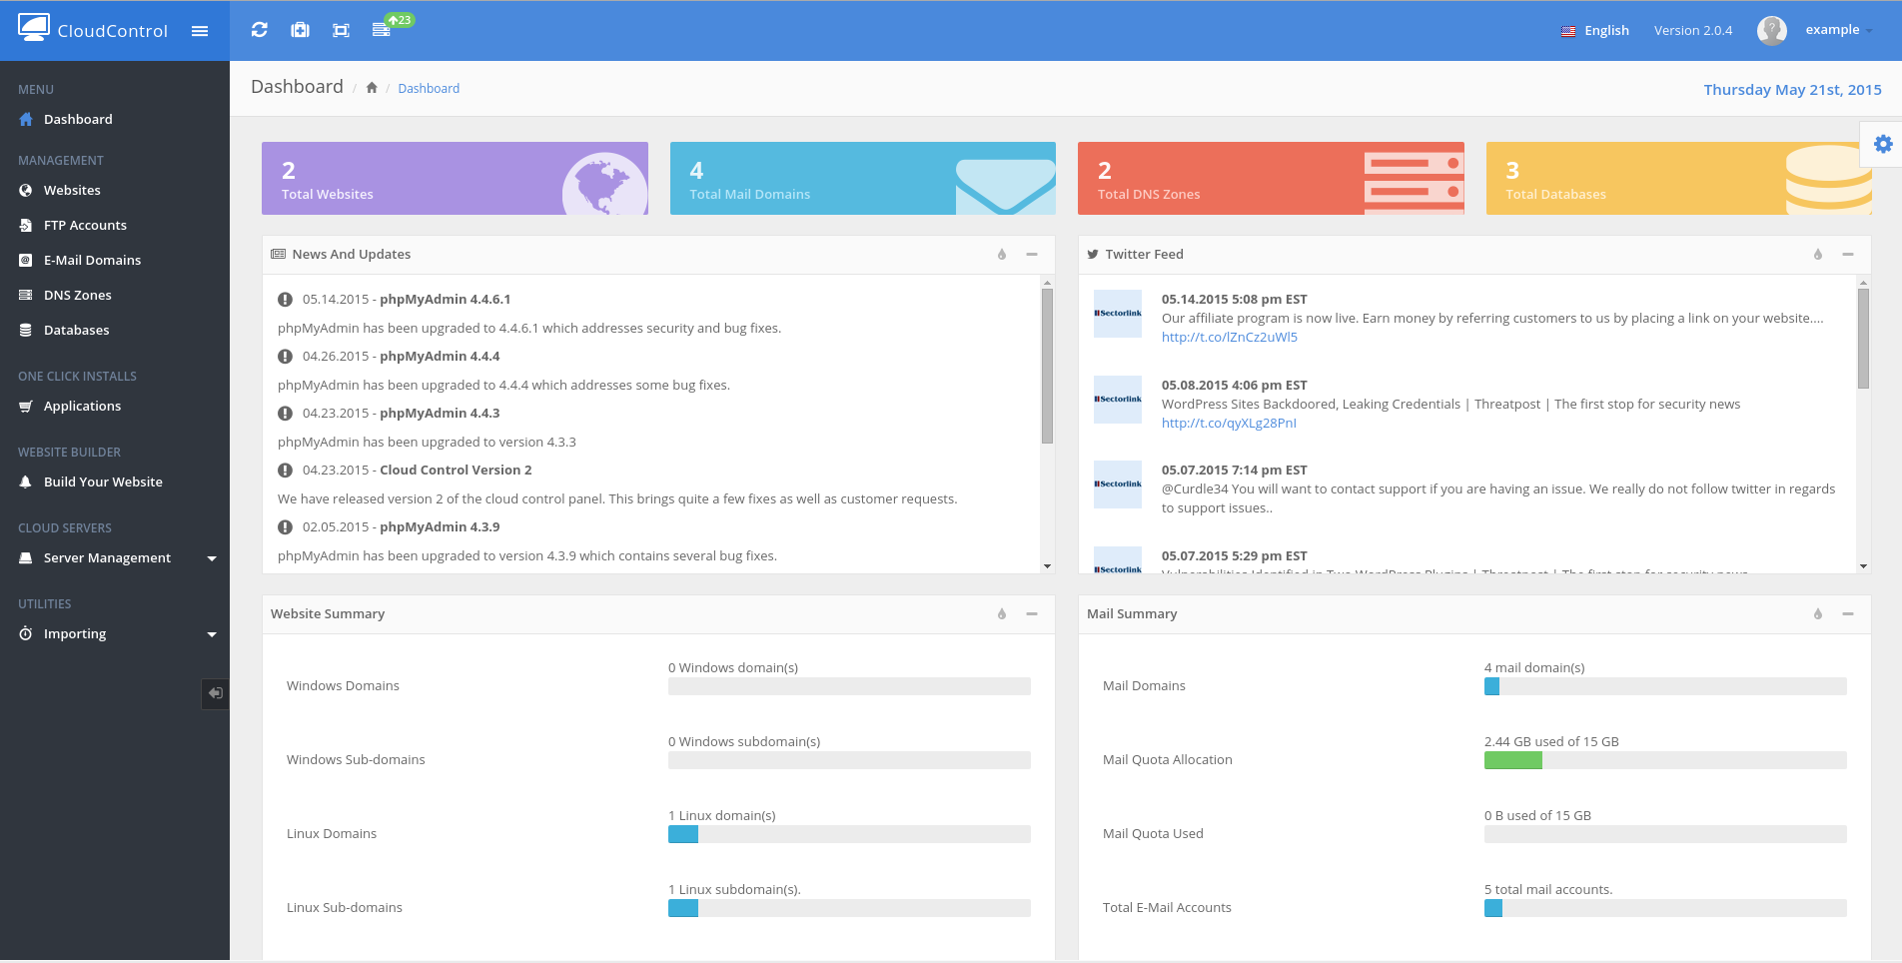Click the fullscreen toggle icon in toolbar
The image size is (1902, 963).
click(x=341, y=30)
